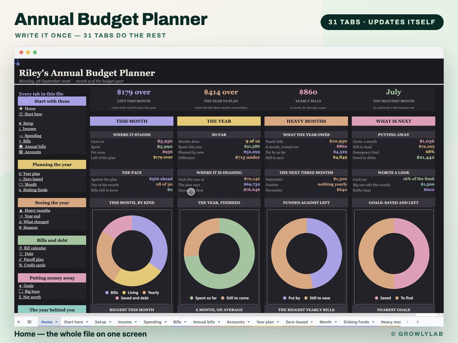Select the "July" heaviest month value
Image resolution: width=458 pixels, height=343 pixels.
pos(394,92)
